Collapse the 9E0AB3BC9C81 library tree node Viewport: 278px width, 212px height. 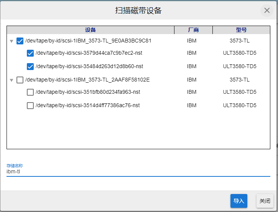coord(12,41)
